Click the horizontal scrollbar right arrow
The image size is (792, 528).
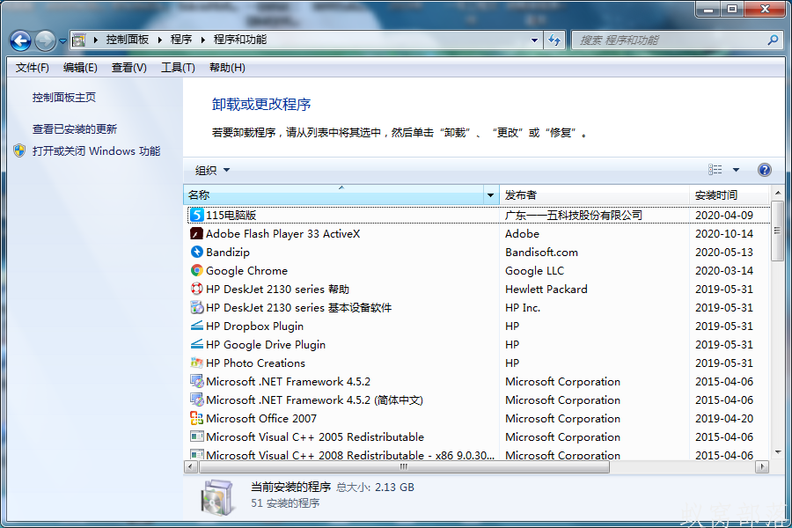[x=762, y=467]
